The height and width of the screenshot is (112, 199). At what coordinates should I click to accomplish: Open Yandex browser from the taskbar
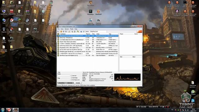pos(9,110)
